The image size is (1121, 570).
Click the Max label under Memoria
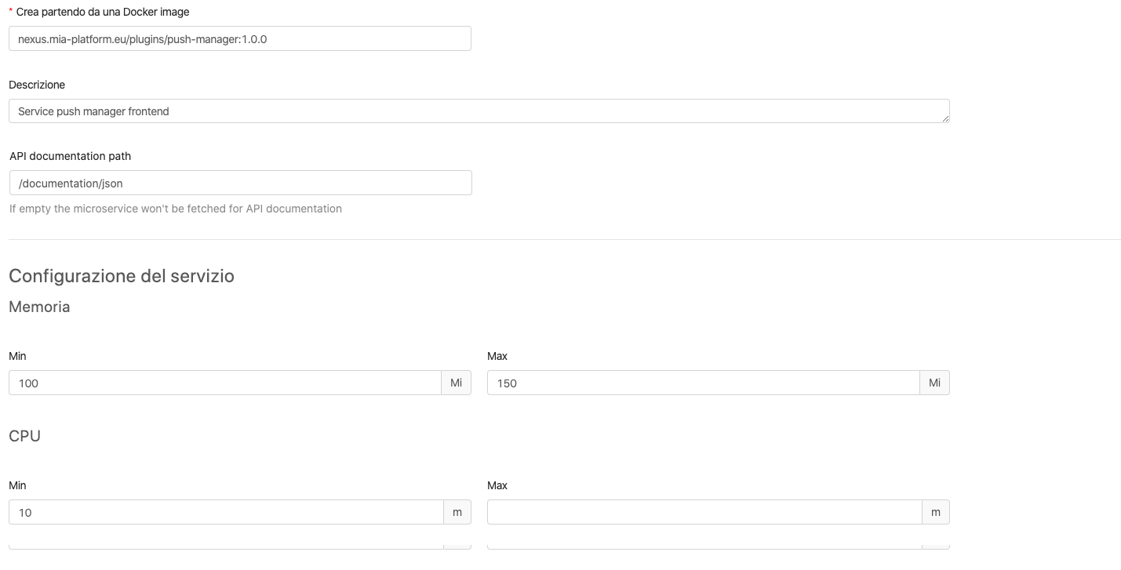pos(497,356)
